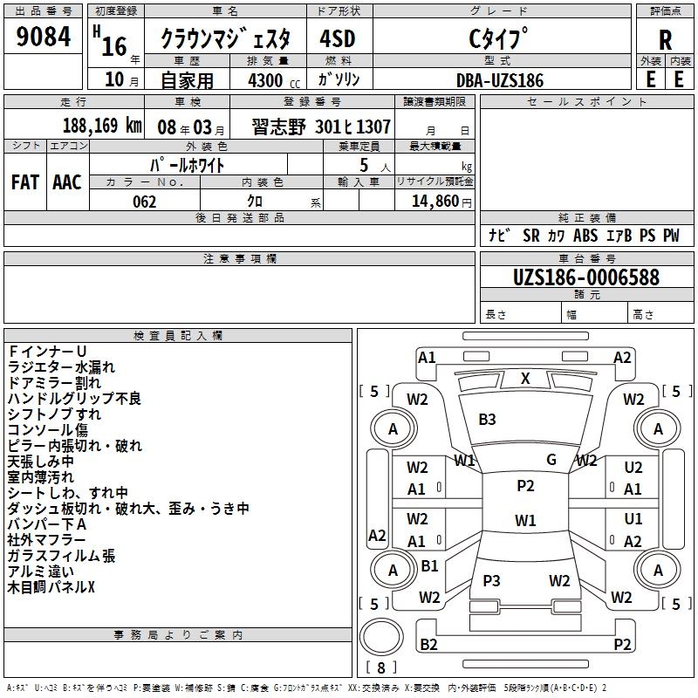
Task: Select the 検査員記入欄 header
Action: (x=178, y=336)
